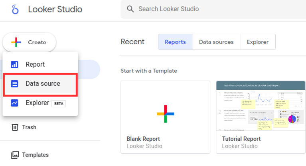The image size is (306, 166).
Task: Click the Templates gallery icon
Action: (x=15, y=155)
